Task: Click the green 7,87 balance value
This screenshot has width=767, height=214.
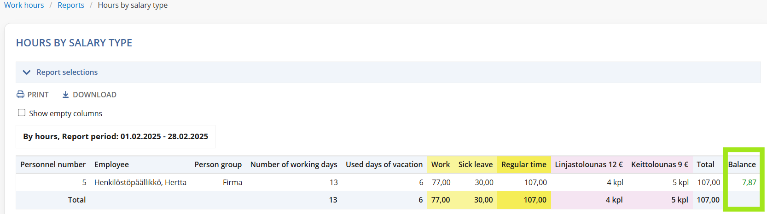Action: coord(749,182)
